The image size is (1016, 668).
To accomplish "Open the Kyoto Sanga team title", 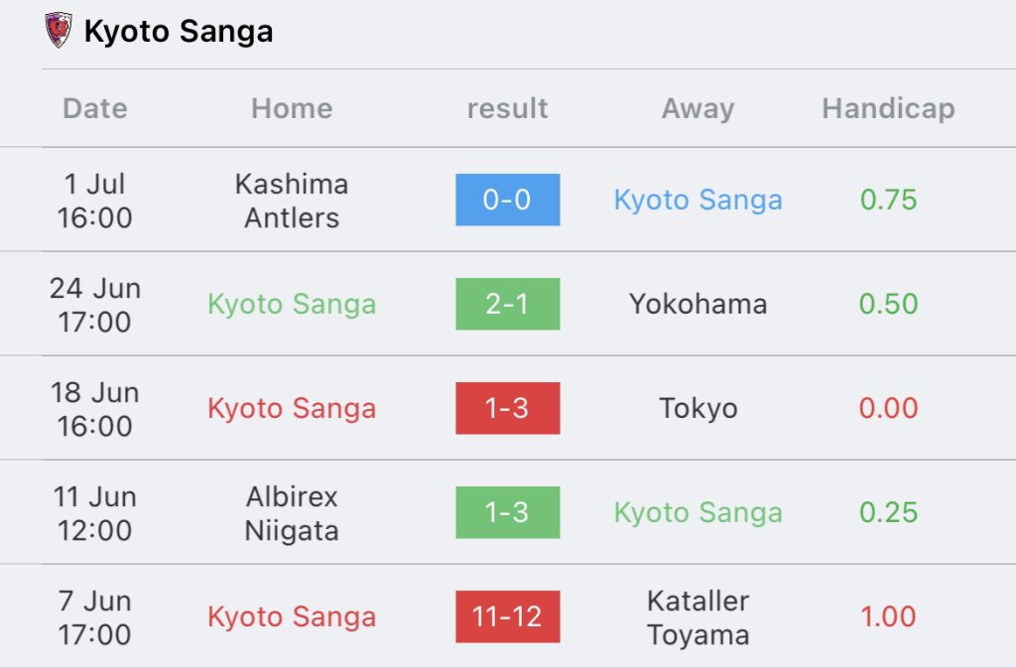I will pyautogui.click(x=179, y=31).
